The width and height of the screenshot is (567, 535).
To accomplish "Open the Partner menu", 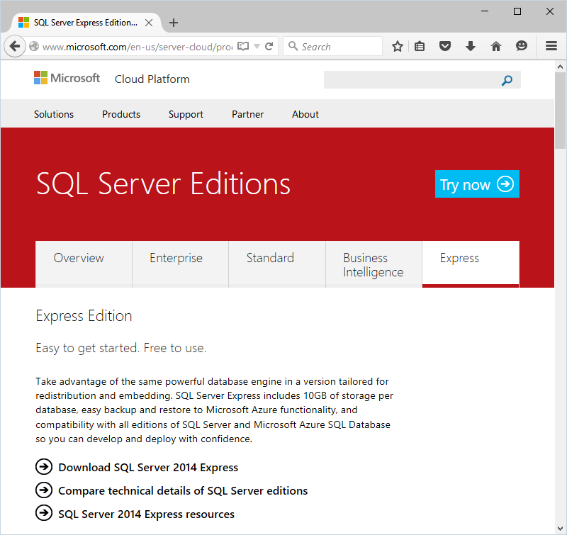I will (x=247, y=114).
